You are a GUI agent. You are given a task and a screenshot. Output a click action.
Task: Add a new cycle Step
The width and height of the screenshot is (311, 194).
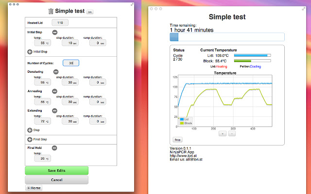click(x=30, y=130)
